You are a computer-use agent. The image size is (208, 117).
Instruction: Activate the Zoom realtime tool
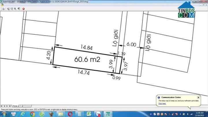[x=11, y=9]
